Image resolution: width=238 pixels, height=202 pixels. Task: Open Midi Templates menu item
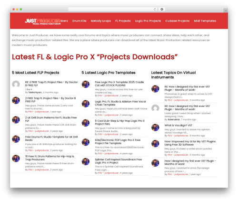[x=205, y=21]
